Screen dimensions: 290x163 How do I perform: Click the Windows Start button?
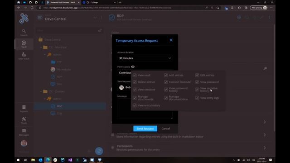pos(18,160)
